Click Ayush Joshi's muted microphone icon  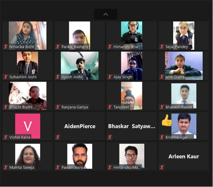coord(58,77)
